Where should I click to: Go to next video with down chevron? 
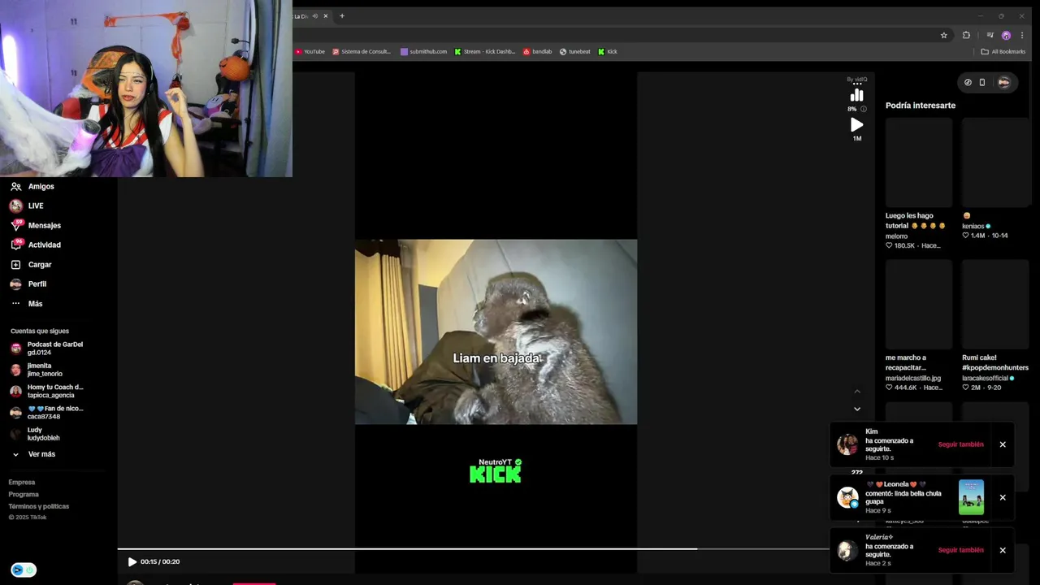(x=857, y=409)
